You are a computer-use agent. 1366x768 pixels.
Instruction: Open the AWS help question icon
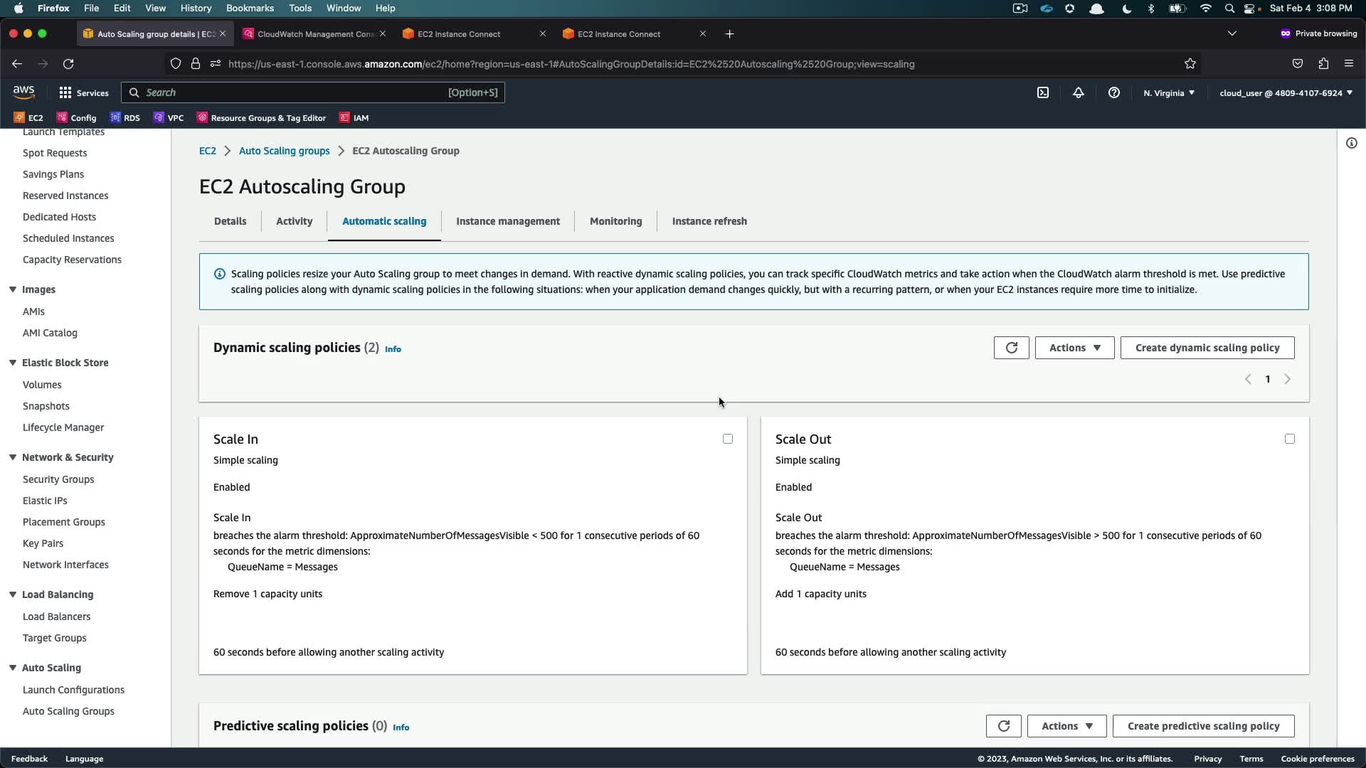(x=1114, y=92)
